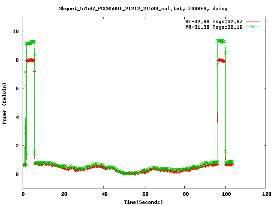Screen dimensions: 275x206
Task: Click the red XL legend line sample
Action: click(x=253, y=21)
